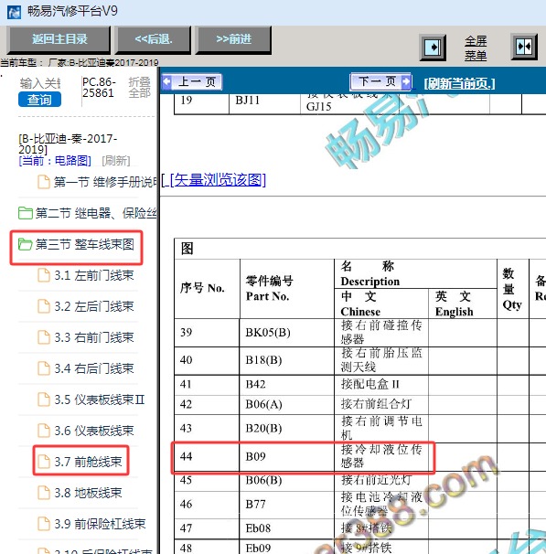Go back with the <<后退 button
This screenshot has height=554, width=546.
click(154, 39)
